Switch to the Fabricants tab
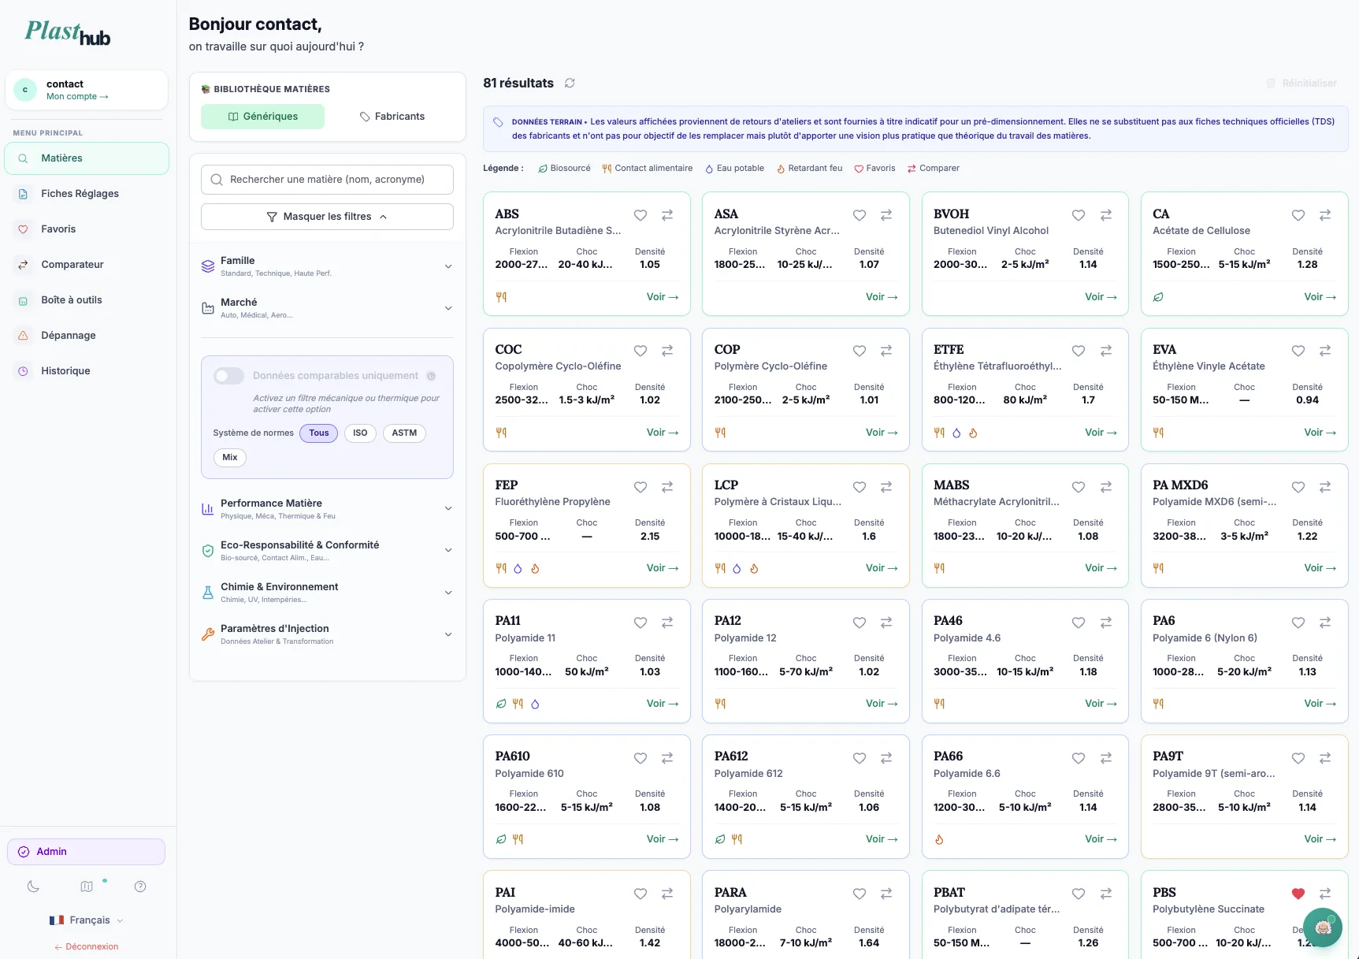 tap(392, 116)
